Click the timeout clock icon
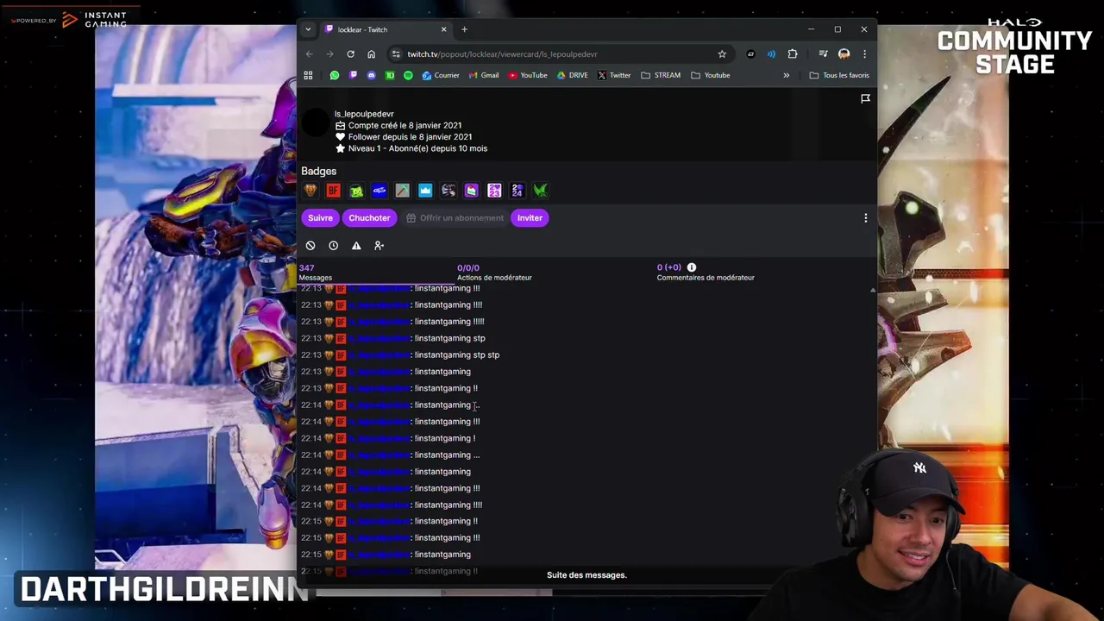1104x621 pixels. pos(333,246)
